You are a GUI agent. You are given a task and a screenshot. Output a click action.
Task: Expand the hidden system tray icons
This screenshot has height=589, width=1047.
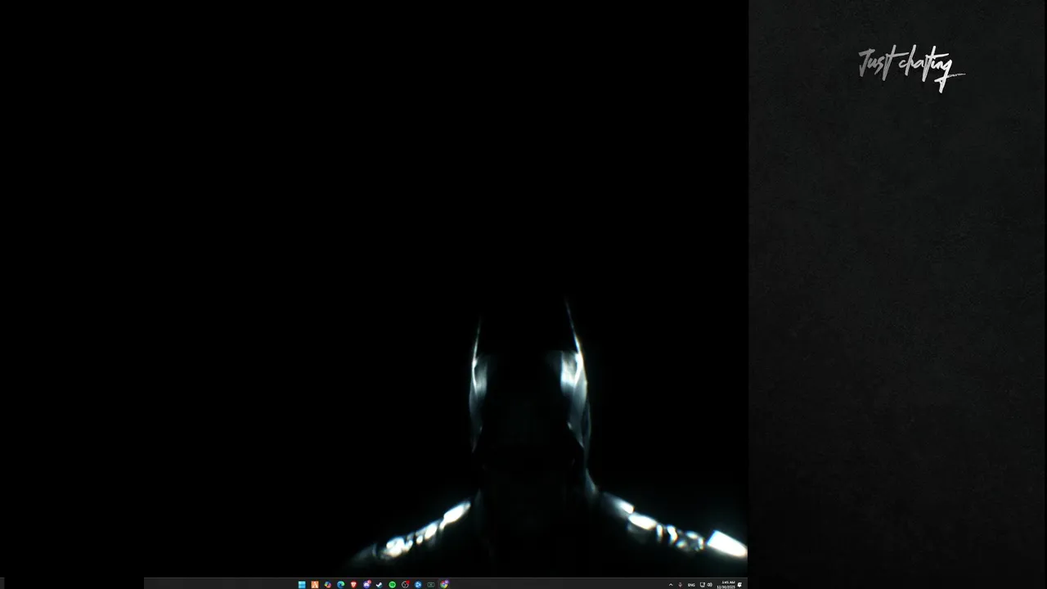coord(671,585)
